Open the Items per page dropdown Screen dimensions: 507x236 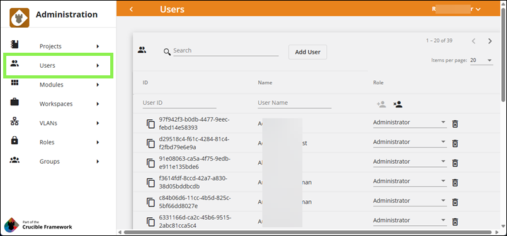481,60
